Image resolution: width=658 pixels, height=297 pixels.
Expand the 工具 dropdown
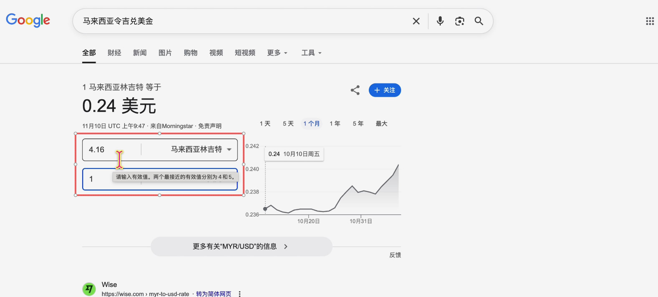[x=312, y=53]
